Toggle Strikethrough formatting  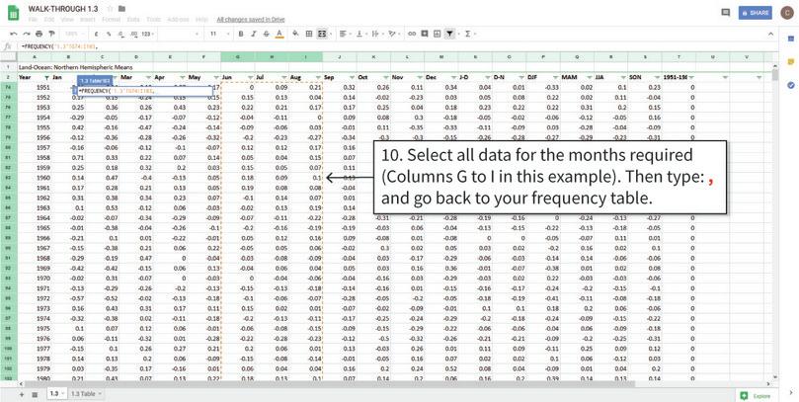point(266,34)
